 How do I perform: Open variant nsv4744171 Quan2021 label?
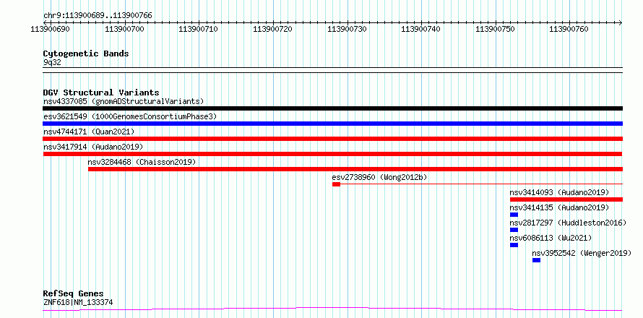pyautogui.click(x=89, y=132)
